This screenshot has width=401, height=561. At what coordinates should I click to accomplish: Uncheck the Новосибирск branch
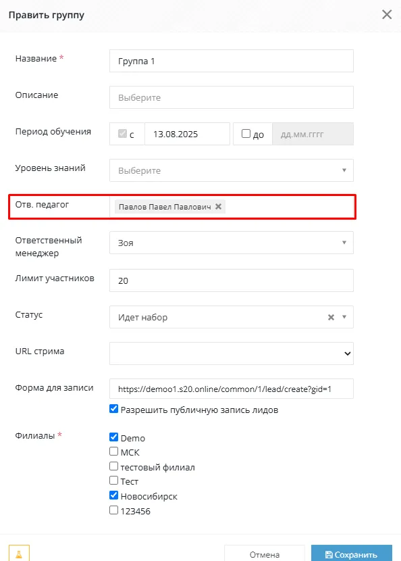pos(113,495)
